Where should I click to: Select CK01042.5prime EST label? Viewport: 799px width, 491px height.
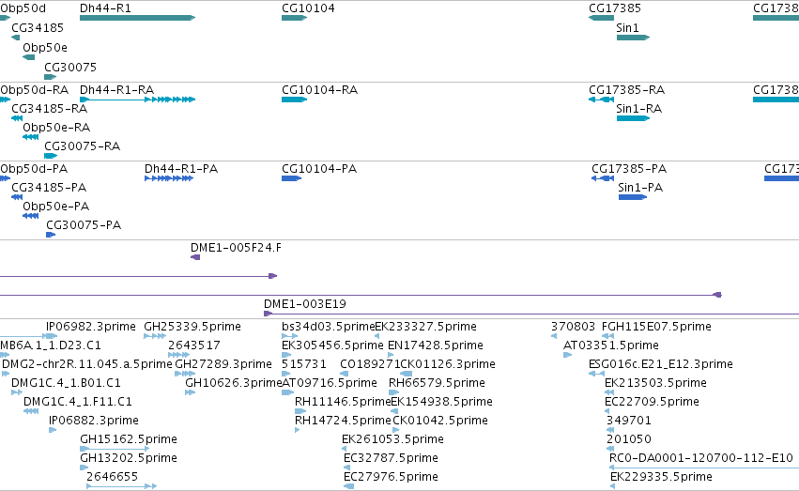(439, 421)
